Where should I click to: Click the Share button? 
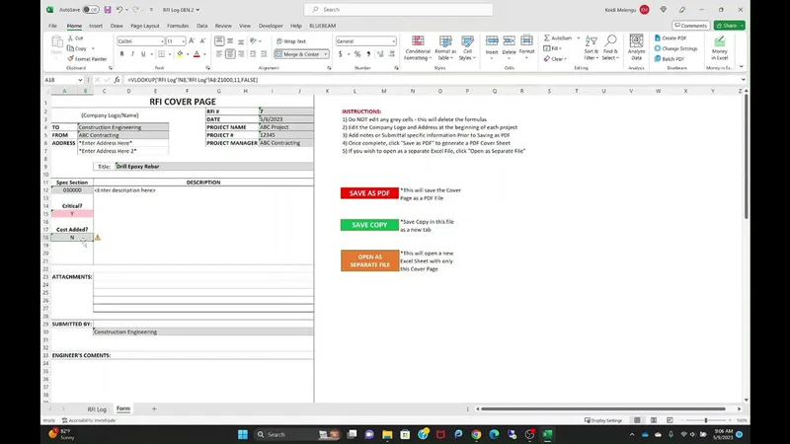[729, 26]
